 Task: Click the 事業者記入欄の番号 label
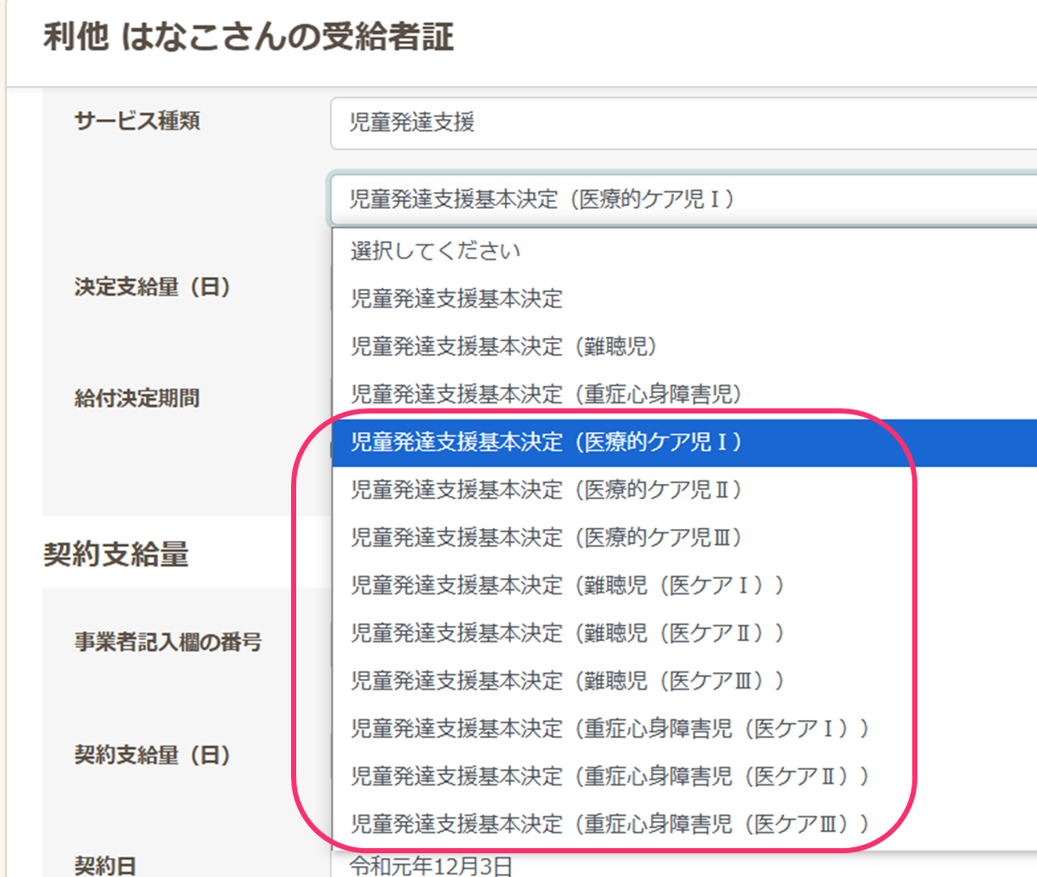tap(167, 642)
